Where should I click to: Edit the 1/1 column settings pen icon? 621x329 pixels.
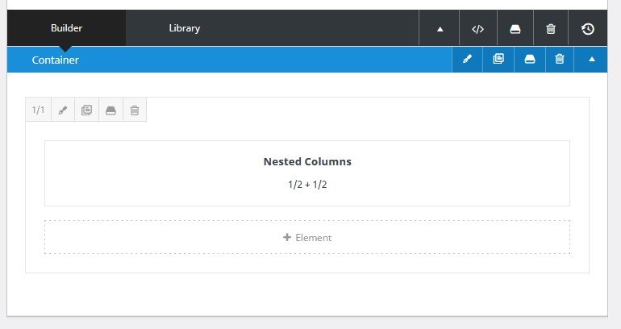[x=63, y=110]
